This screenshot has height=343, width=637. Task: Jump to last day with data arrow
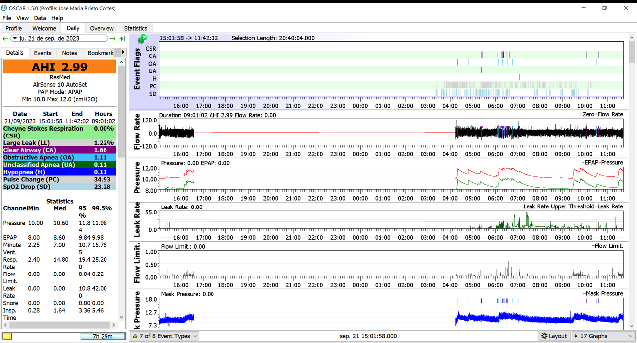122,38
